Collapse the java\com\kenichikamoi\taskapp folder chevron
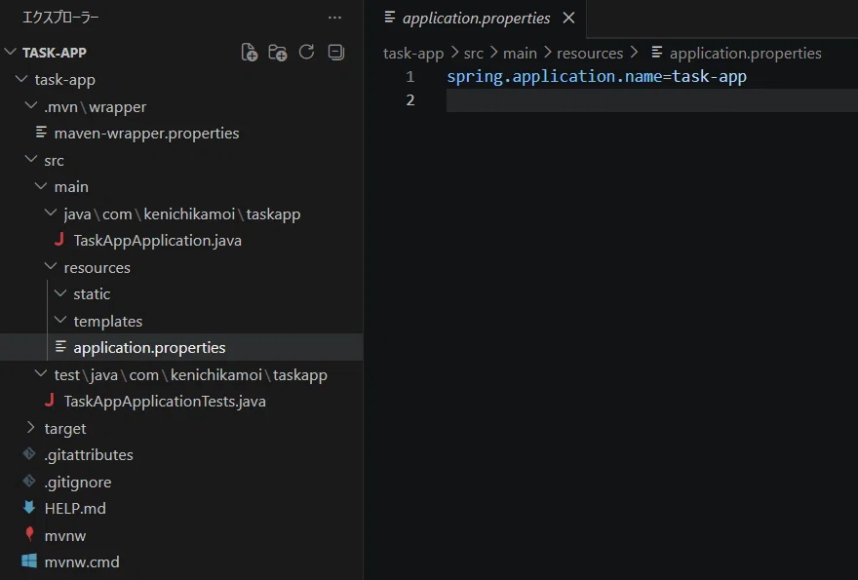The height and width of the screenshot is (580, 858). pyautogui.click(x=51, y=213)
